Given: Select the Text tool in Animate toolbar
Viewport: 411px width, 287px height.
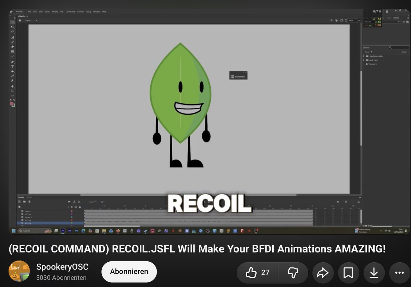Looking at the screenshot, I should pyautogui.click(x=13, y=66).
